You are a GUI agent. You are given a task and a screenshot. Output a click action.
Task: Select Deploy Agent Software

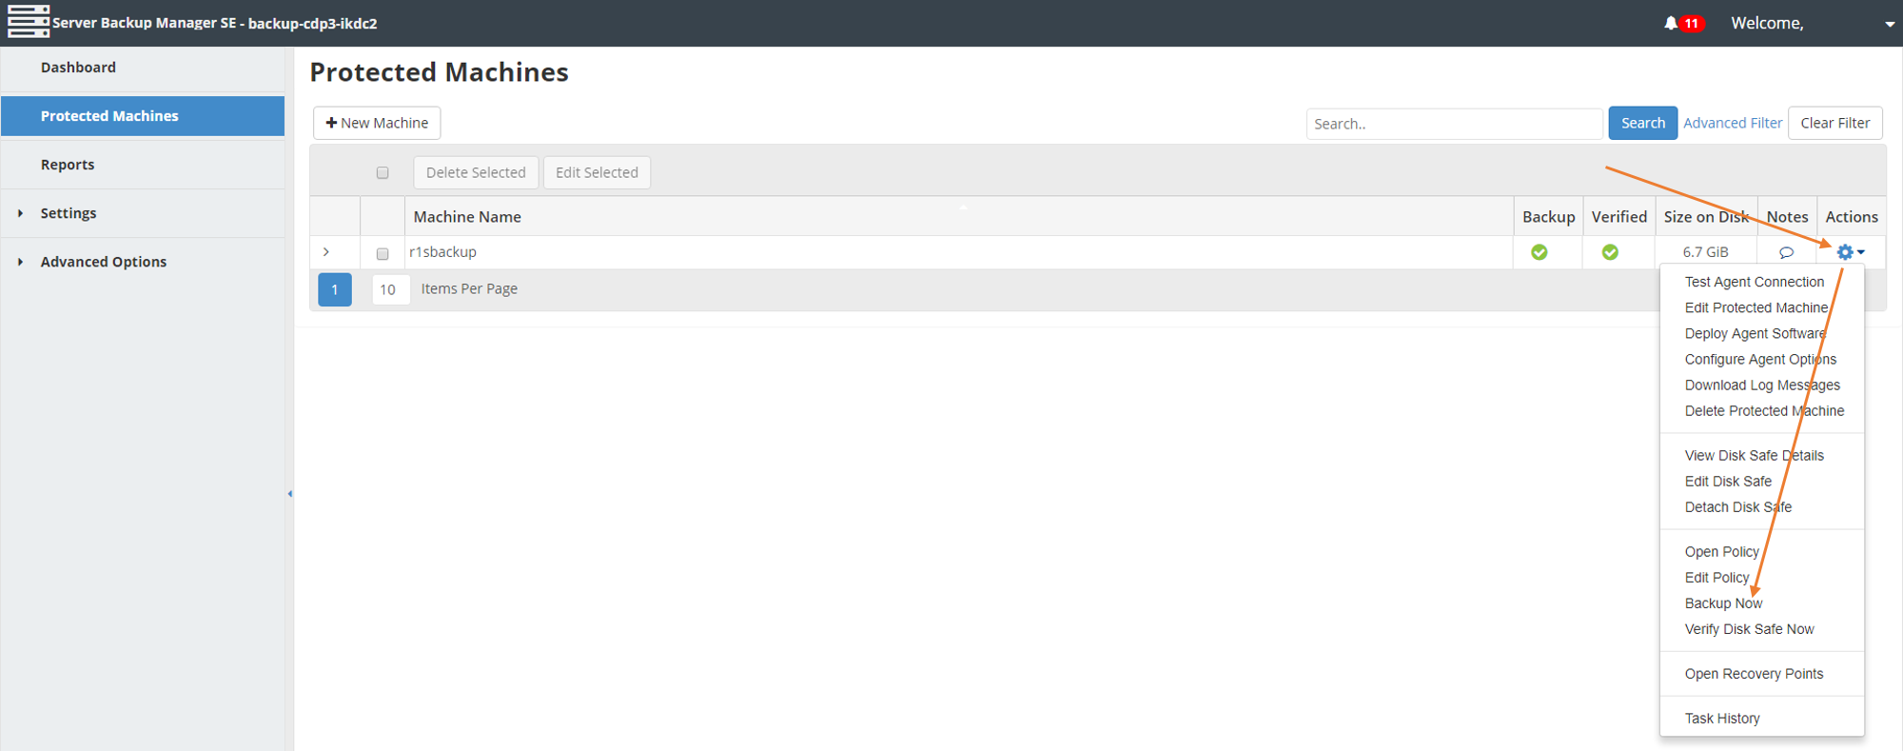(x=1756, y=333)
